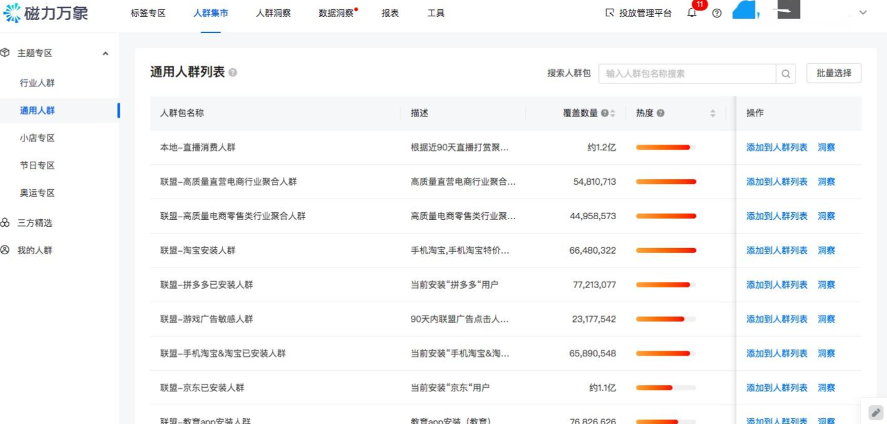Click the floating pencil icon at bottom right
Image resolution: width=887 pixels, height=424 pixels.
pos(875,412)
